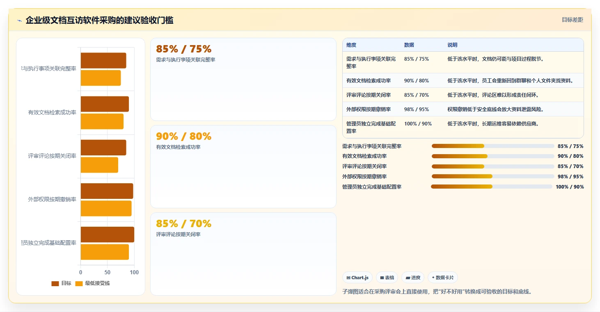Click the 85% / 70% value in the table
The height and width of the screenshot is (312, 600).
coord(417,95)
